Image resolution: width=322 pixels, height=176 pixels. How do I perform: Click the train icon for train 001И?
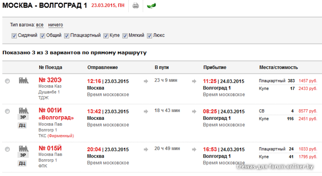(24, 110)
